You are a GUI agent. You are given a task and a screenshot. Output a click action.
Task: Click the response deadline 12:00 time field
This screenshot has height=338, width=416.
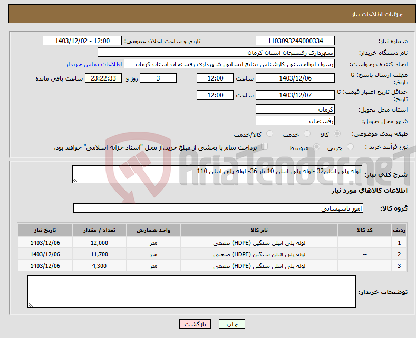pyautogui.click(x=215, y=78)
